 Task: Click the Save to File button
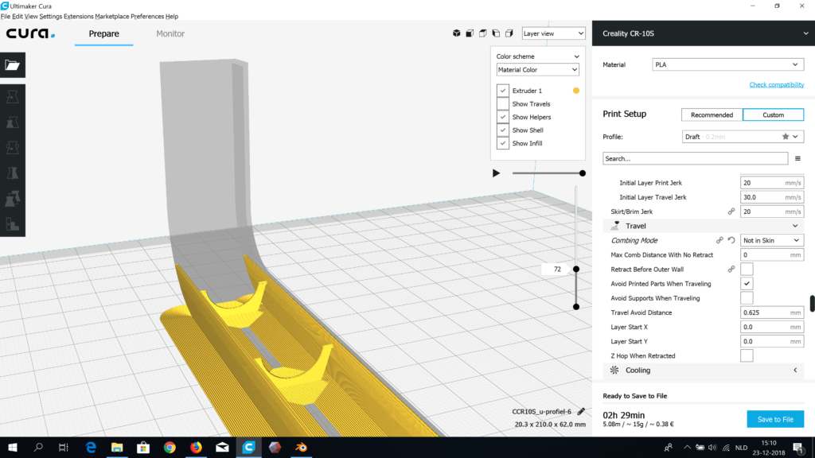coord(775,419)
